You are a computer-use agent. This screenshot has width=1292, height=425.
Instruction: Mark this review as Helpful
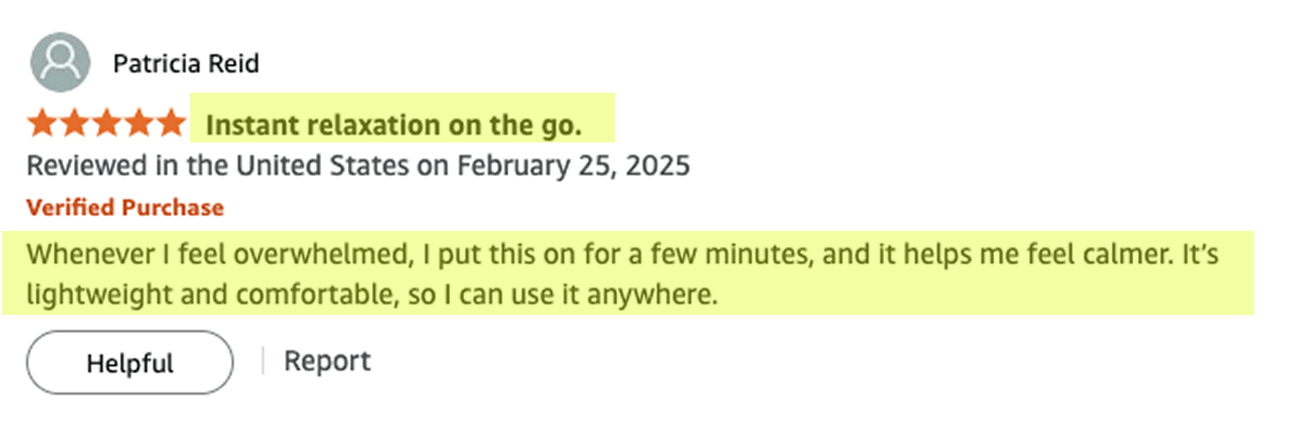click(130, 362)
